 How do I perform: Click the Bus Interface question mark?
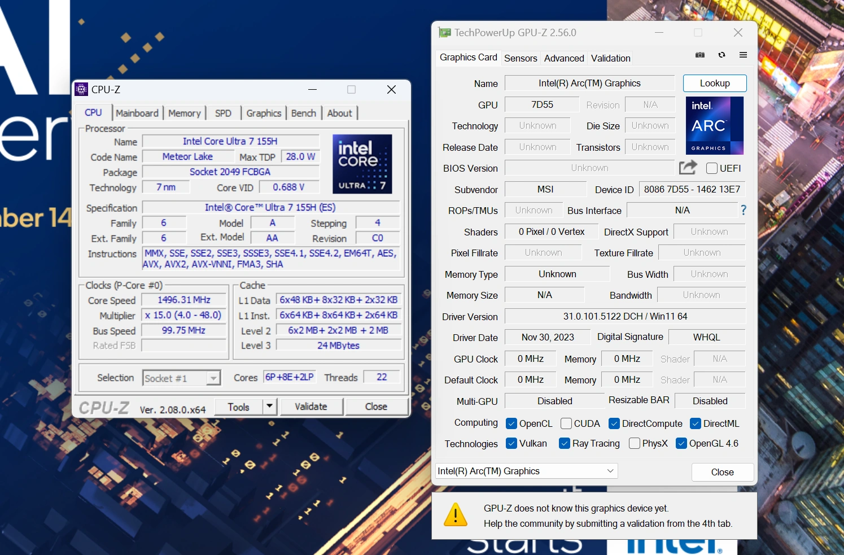[744, 210]
